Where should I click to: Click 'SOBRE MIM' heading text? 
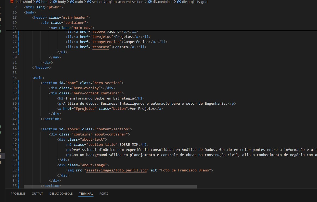point(129,145)
